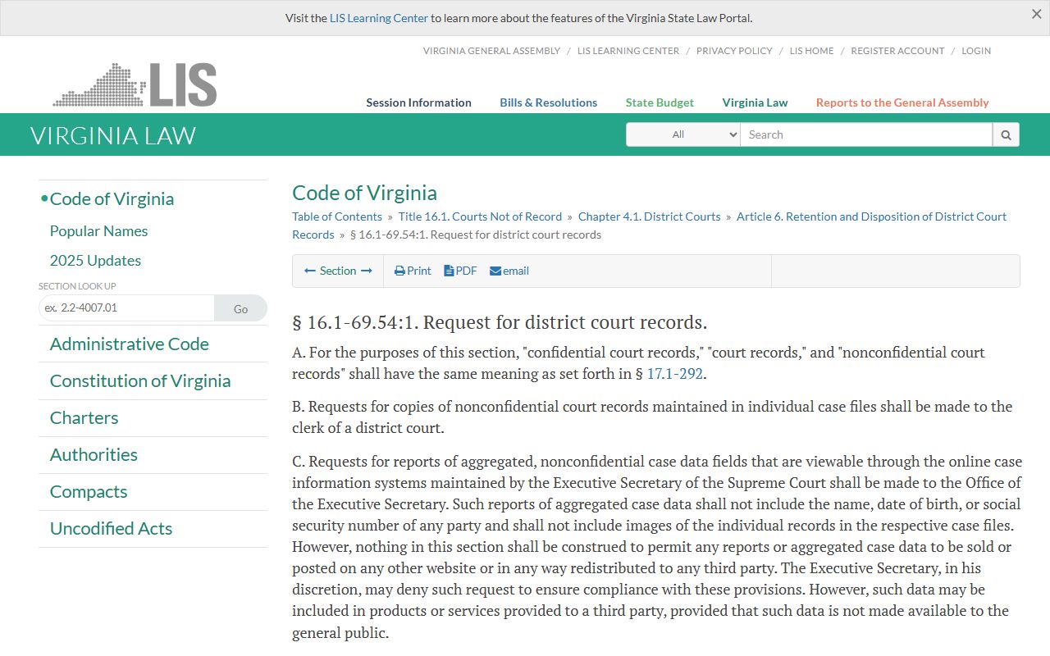Image resolution: width=1050 pixels, height=656 pixels.
Task: Open 2025 Updates in sidebar
Action: (x=95, y=261)
